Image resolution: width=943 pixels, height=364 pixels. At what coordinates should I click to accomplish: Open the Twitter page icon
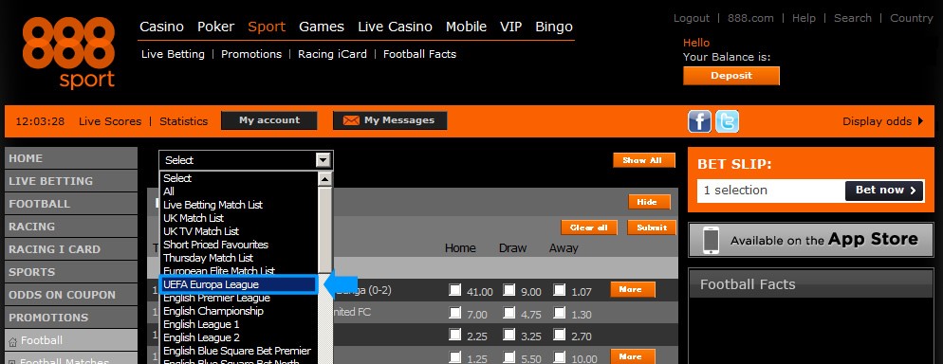727,121
